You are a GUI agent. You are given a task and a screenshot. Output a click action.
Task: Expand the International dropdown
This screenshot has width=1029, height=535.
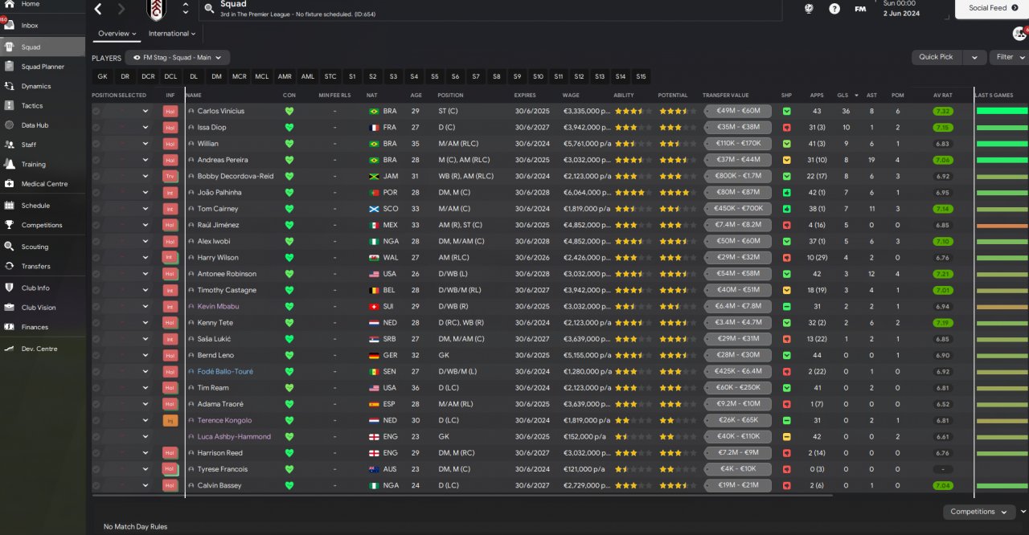(172, 34)
